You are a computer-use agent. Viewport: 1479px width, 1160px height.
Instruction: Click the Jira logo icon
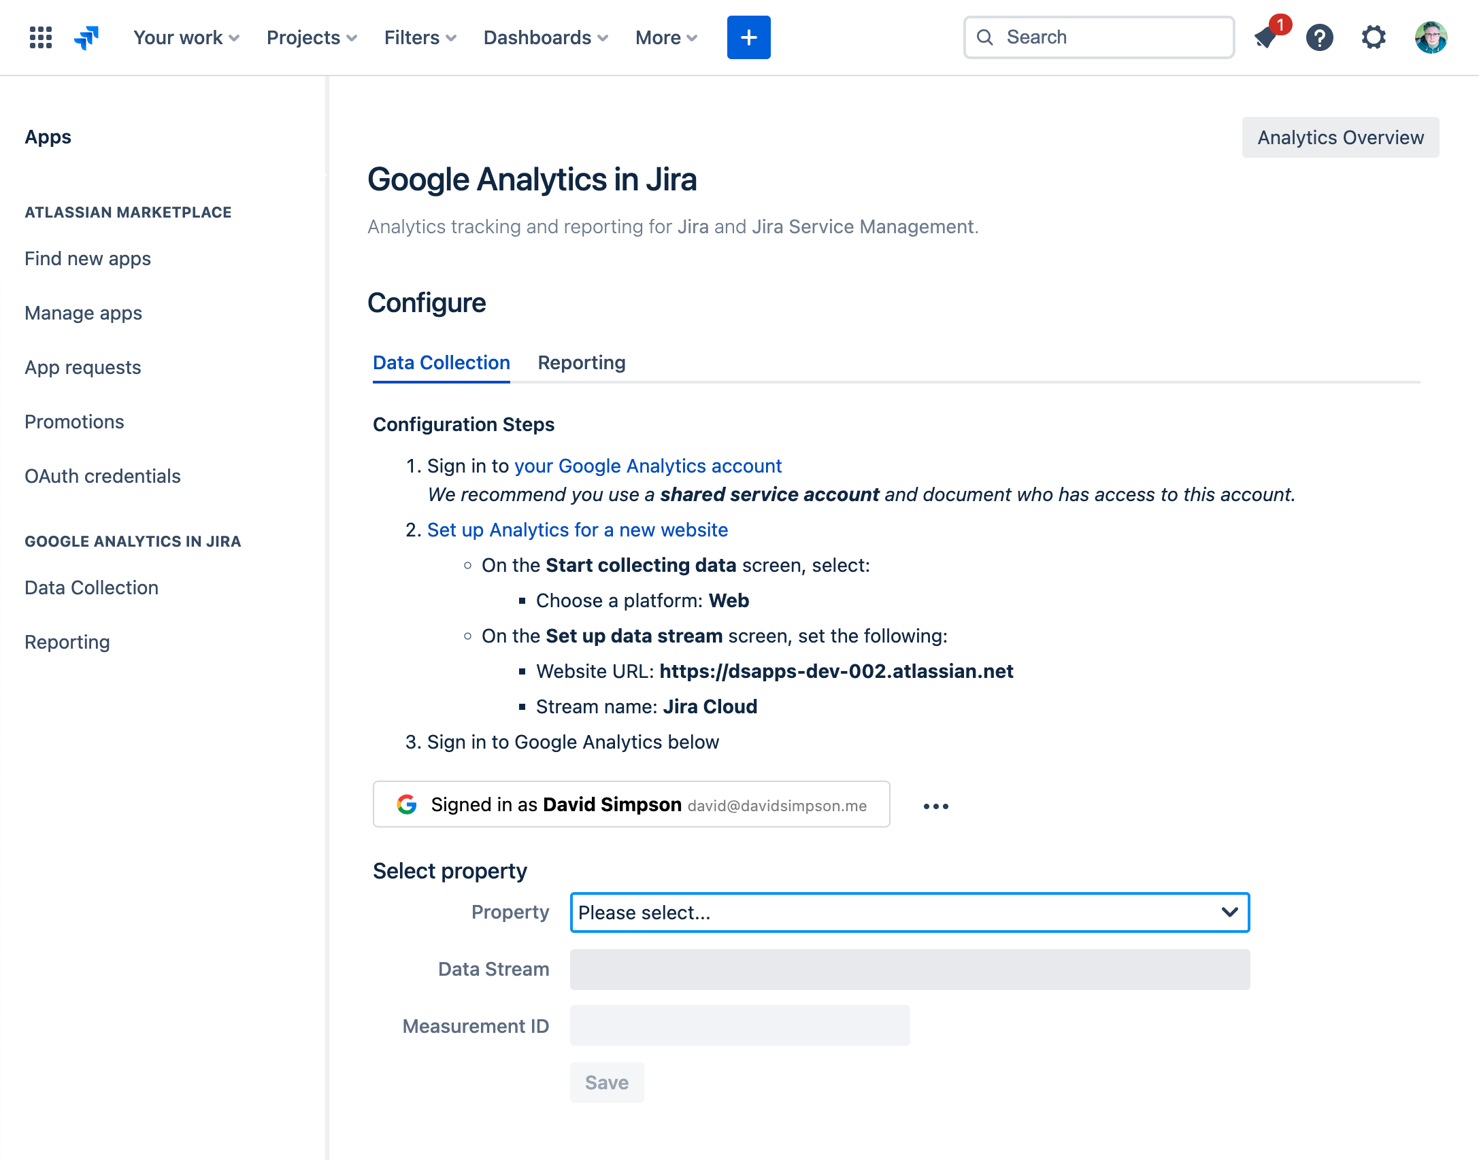click(86, 37)
